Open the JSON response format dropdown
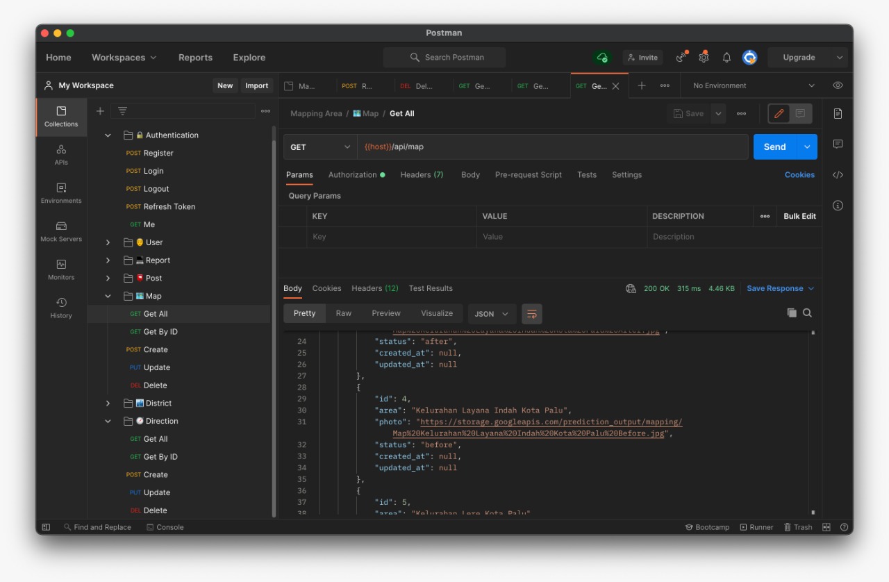The height and width of the screenshot is (582, 889). tap(492, 314)
